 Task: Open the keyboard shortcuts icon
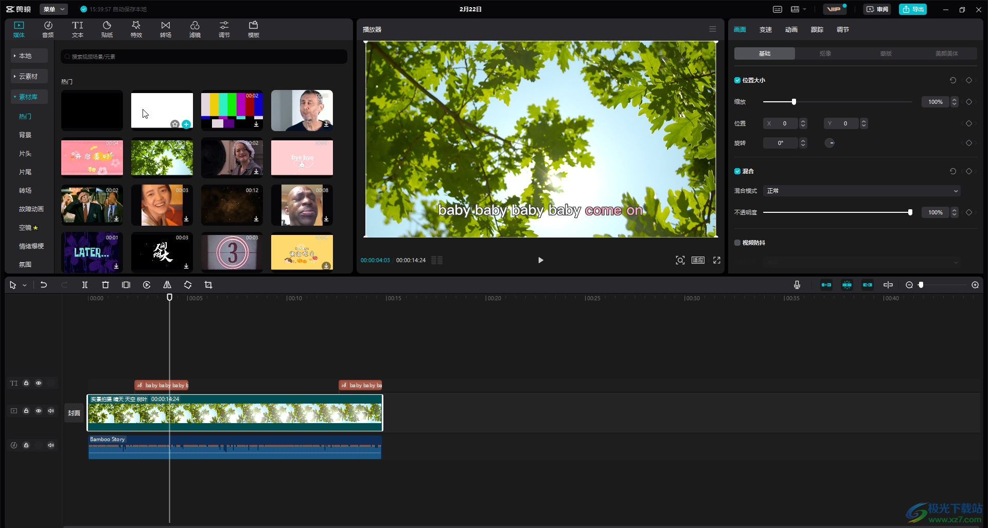click(x=778, y=9)
